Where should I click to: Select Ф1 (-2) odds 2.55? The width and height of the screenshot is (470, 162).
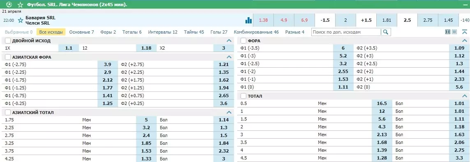(x=343, y=71)
